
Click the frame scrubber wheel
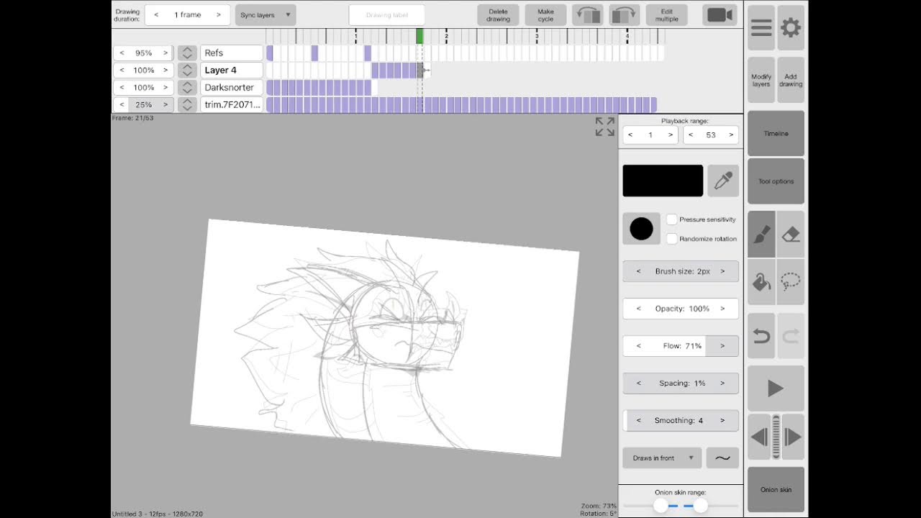pos(776,437)
